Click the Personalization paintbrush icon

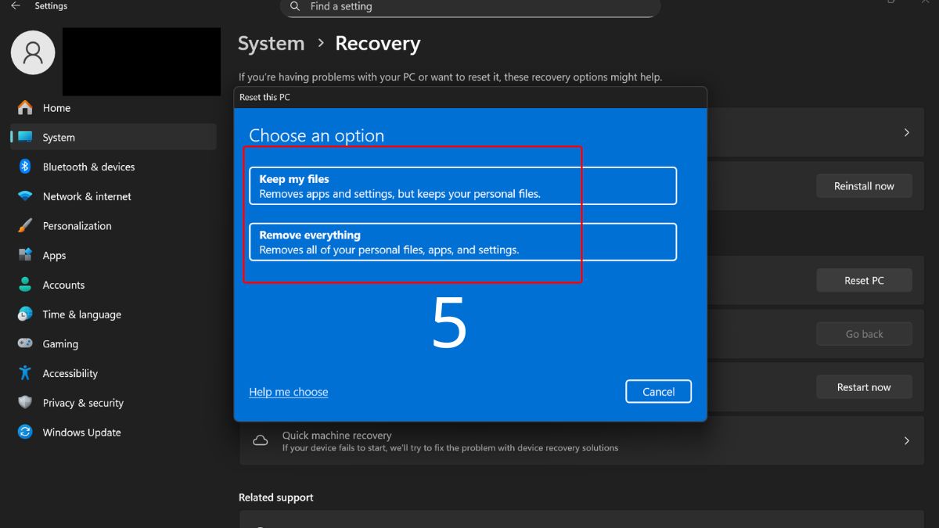25,226
